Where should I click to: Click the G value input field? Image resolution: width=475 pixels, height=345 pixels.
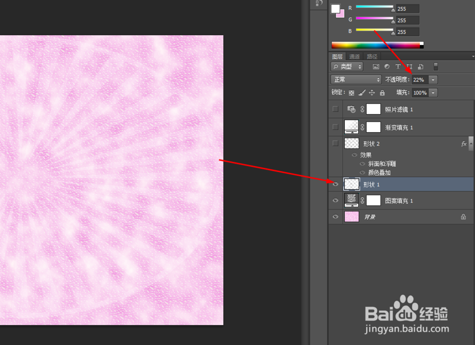pyautogui.click(x=408, y=20)
